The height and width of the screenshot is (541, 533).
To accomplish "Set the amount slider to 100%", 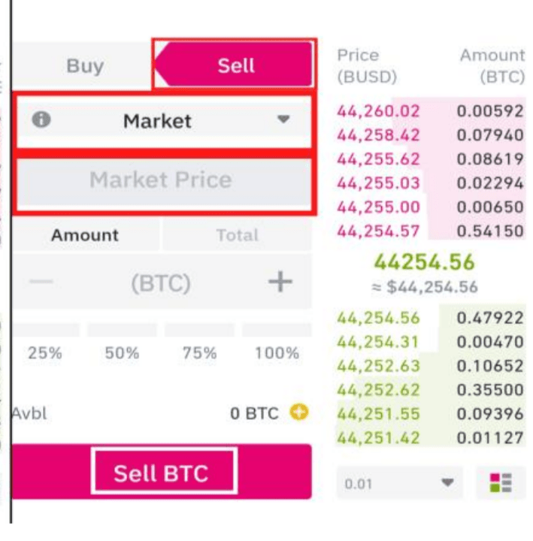I will point(276,331).
